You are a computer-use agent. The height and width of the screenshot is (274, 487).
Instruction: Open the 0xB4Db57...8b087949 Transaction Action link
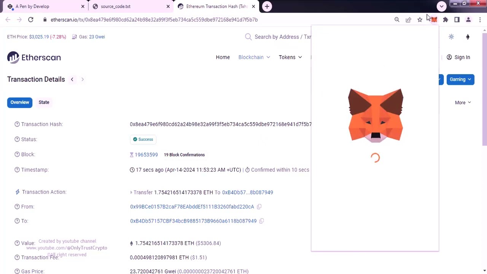248,193
